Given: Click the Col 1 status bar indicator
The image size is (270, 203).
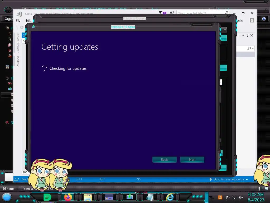Looking at the screenshot, I should (79, 179).
